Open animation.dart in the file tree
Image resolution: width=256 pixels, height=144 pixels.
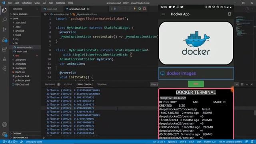click(24, 47)
